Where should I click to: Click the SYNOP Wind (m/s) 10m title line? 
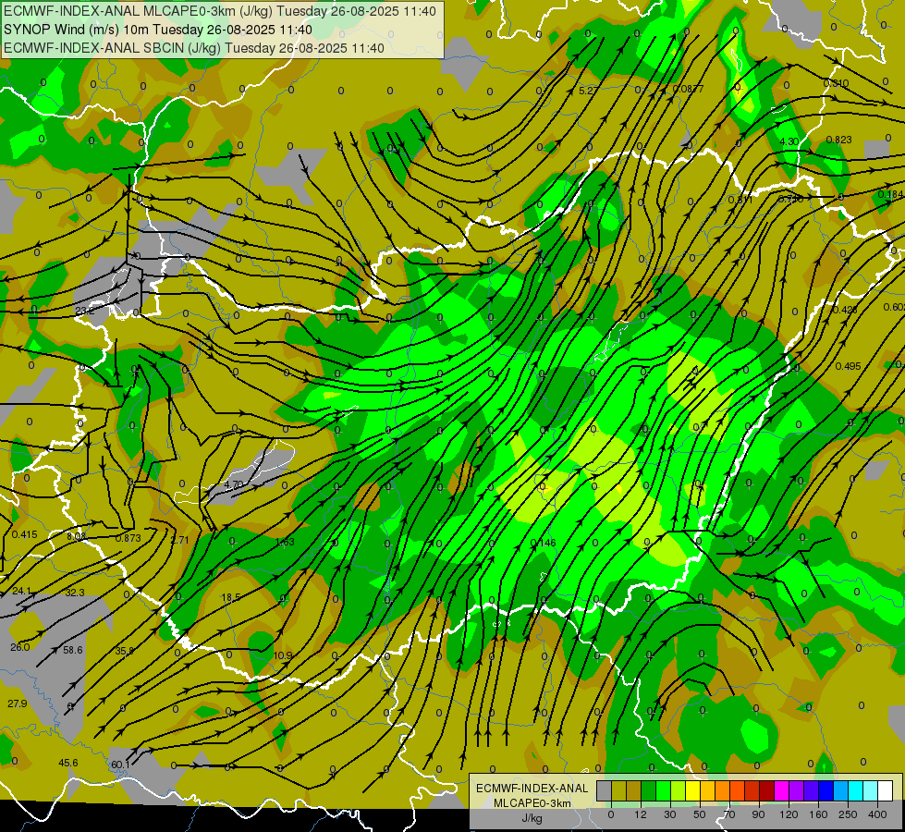tap(157, 30)
